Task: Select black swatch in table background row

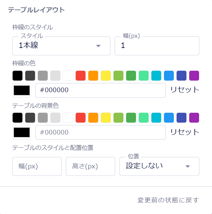Action: coord(18,118)
